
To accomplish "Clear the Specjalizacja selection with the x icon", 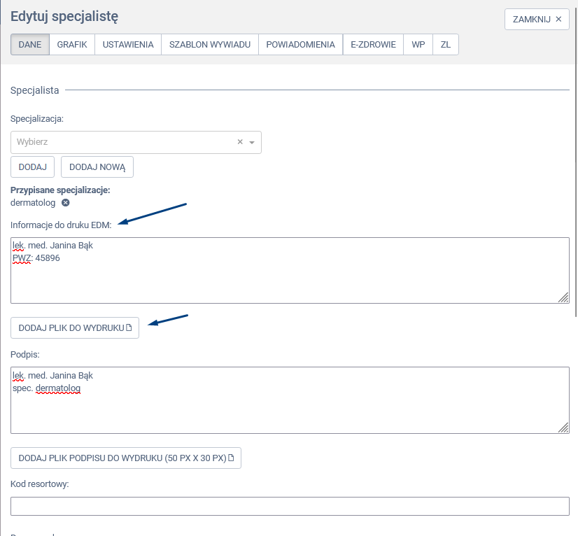I will [x=240, y=142].
